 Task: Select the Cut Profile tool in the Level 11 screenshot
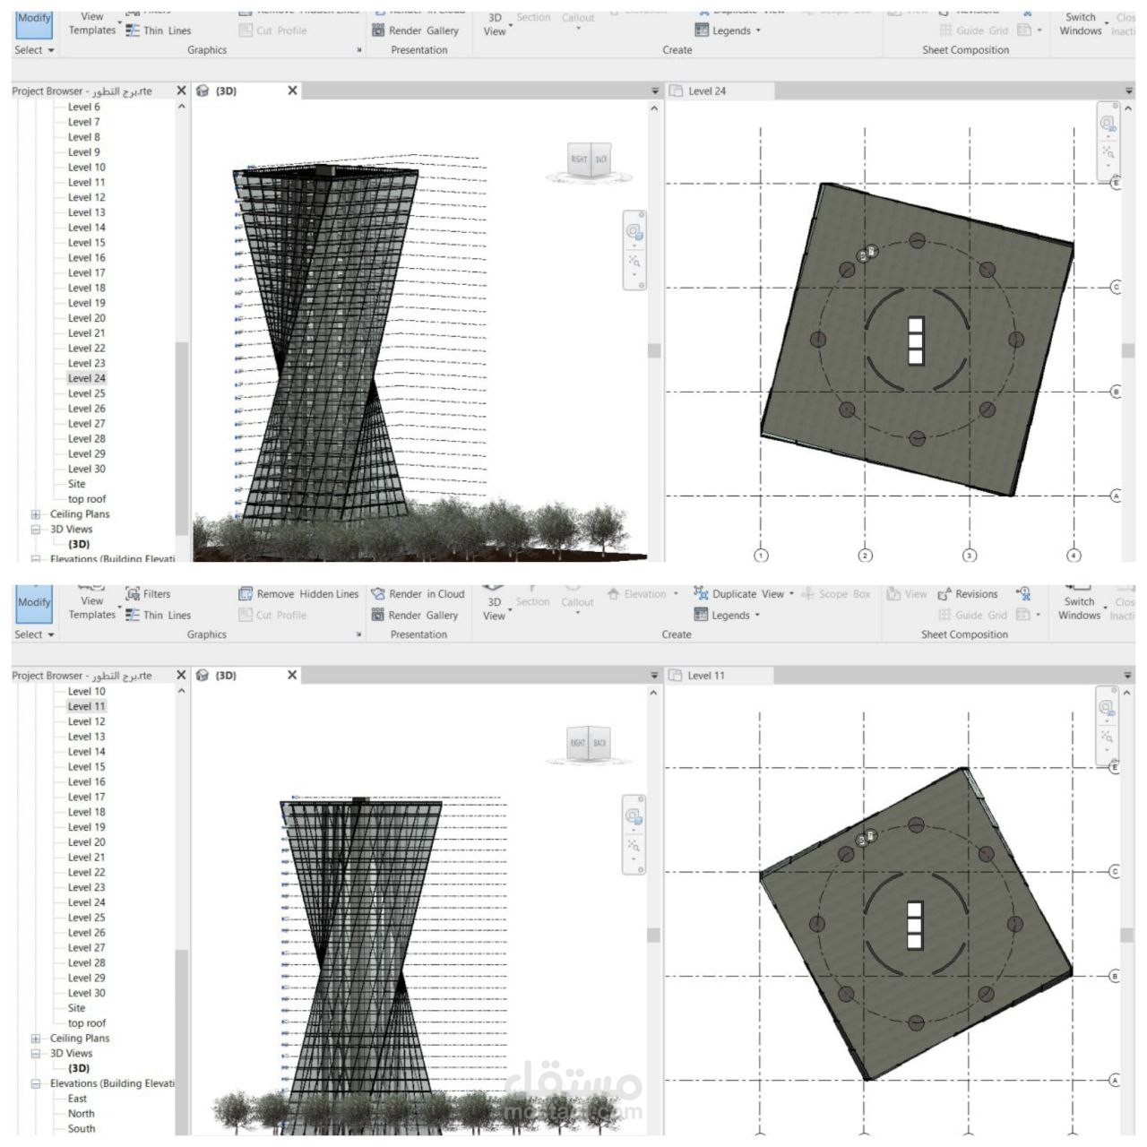(272, 616)
